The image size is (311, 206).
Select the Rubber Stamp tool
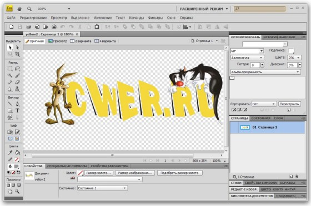click(x=17, y=89)
